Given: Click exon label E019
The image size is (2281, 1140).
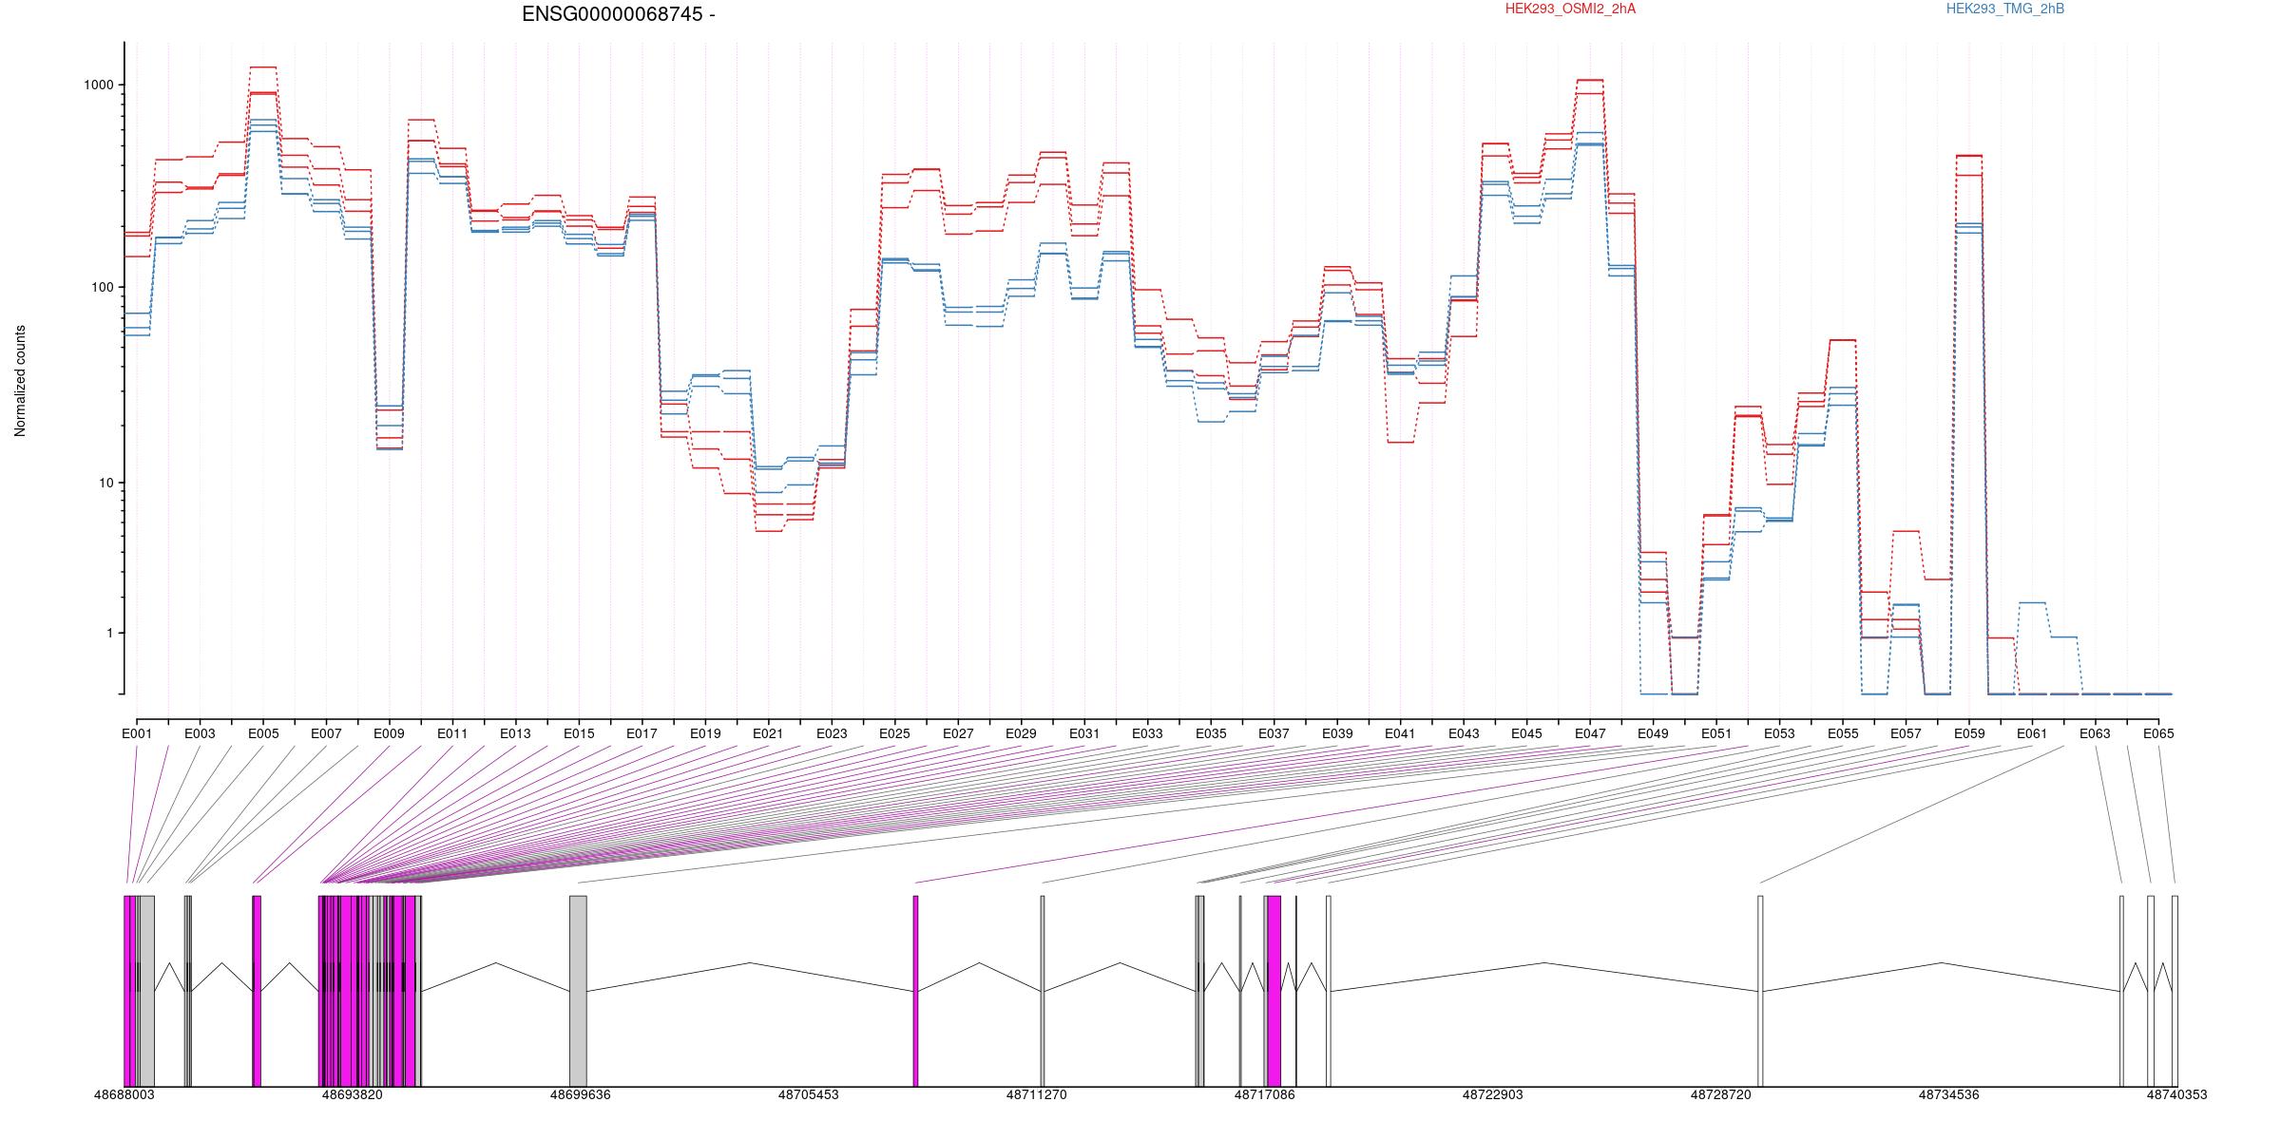Looking at the screenshot, I should 705,733.
